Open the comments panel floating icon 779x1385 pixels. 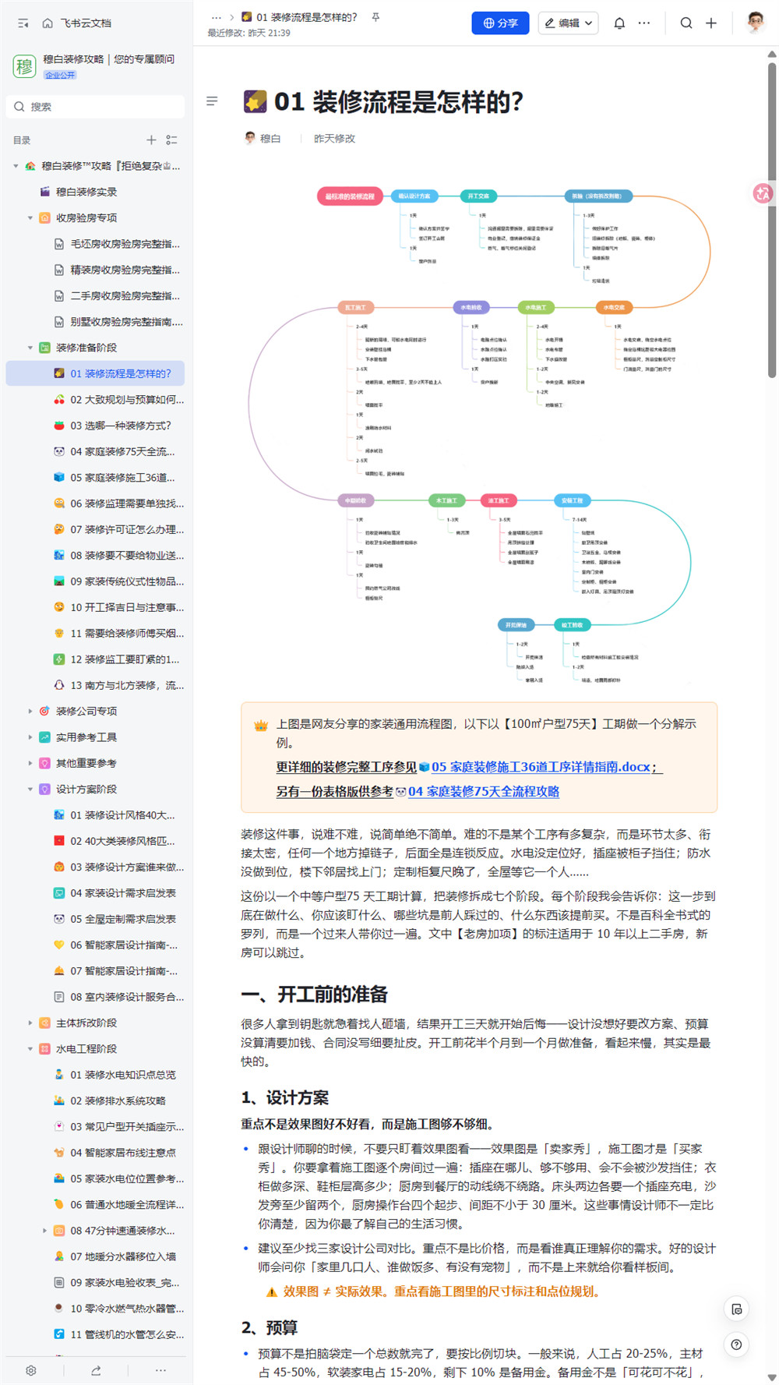736,1309
